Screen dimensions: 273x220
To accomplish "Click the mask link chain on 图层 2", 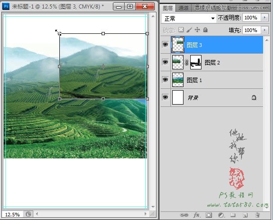I will (187, 62).
